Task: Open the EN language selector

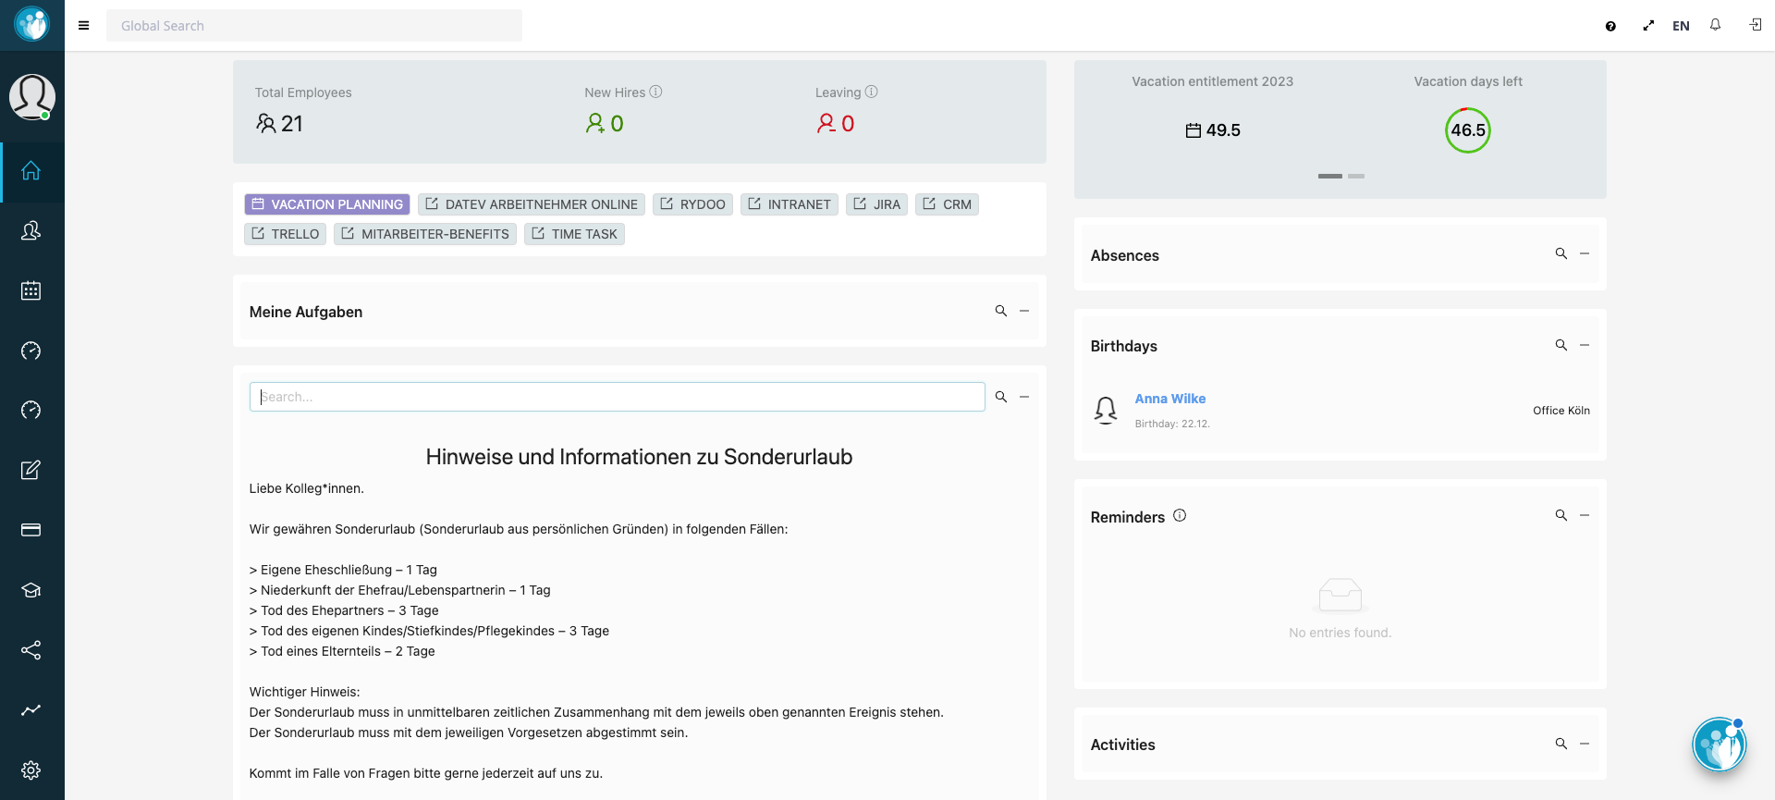Action: [1681, 26]
